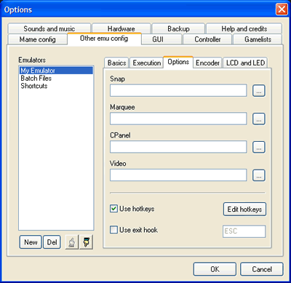291x283 pixels.
Task: Select the Options sub-tab
Action: pyautogui.click(x=178, y=62)
